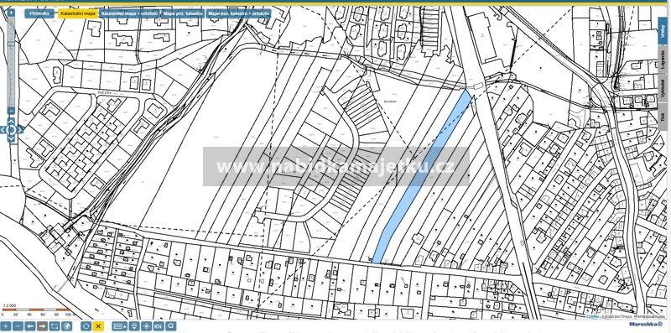Select the zoom-to-rectangle tool

55,326
